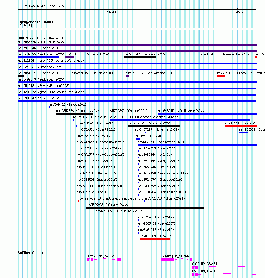Select nsv2791484 (Huddleston2016) variant
The width and height of the screenshot is (265, 278).
[x=162, y=192]
